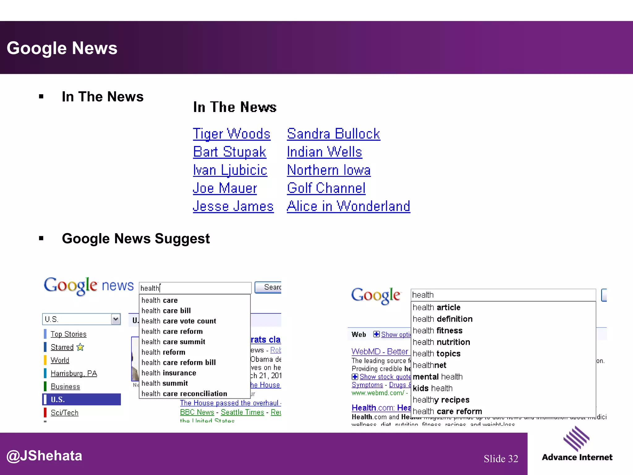Focus the Google News search box
The height and width of the screenshot is (475, 633).
pyautogui.click(x=195, y=288)
